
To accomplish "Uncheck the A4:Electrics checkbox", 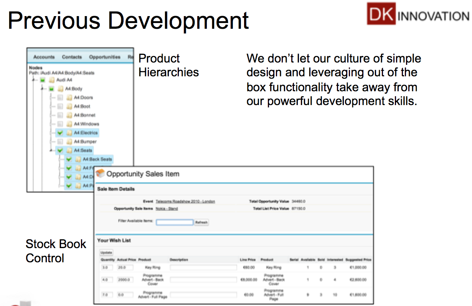I will [60, 133].
